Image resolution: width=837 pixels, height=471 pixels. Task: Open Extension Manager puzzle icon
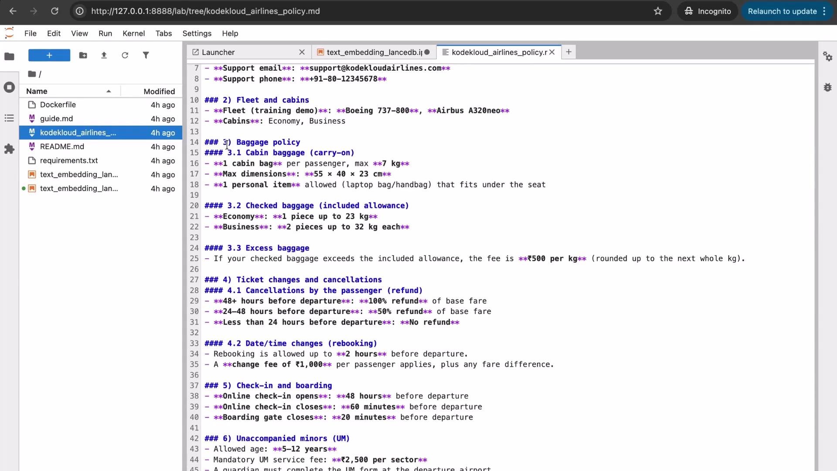pos(9,149)
